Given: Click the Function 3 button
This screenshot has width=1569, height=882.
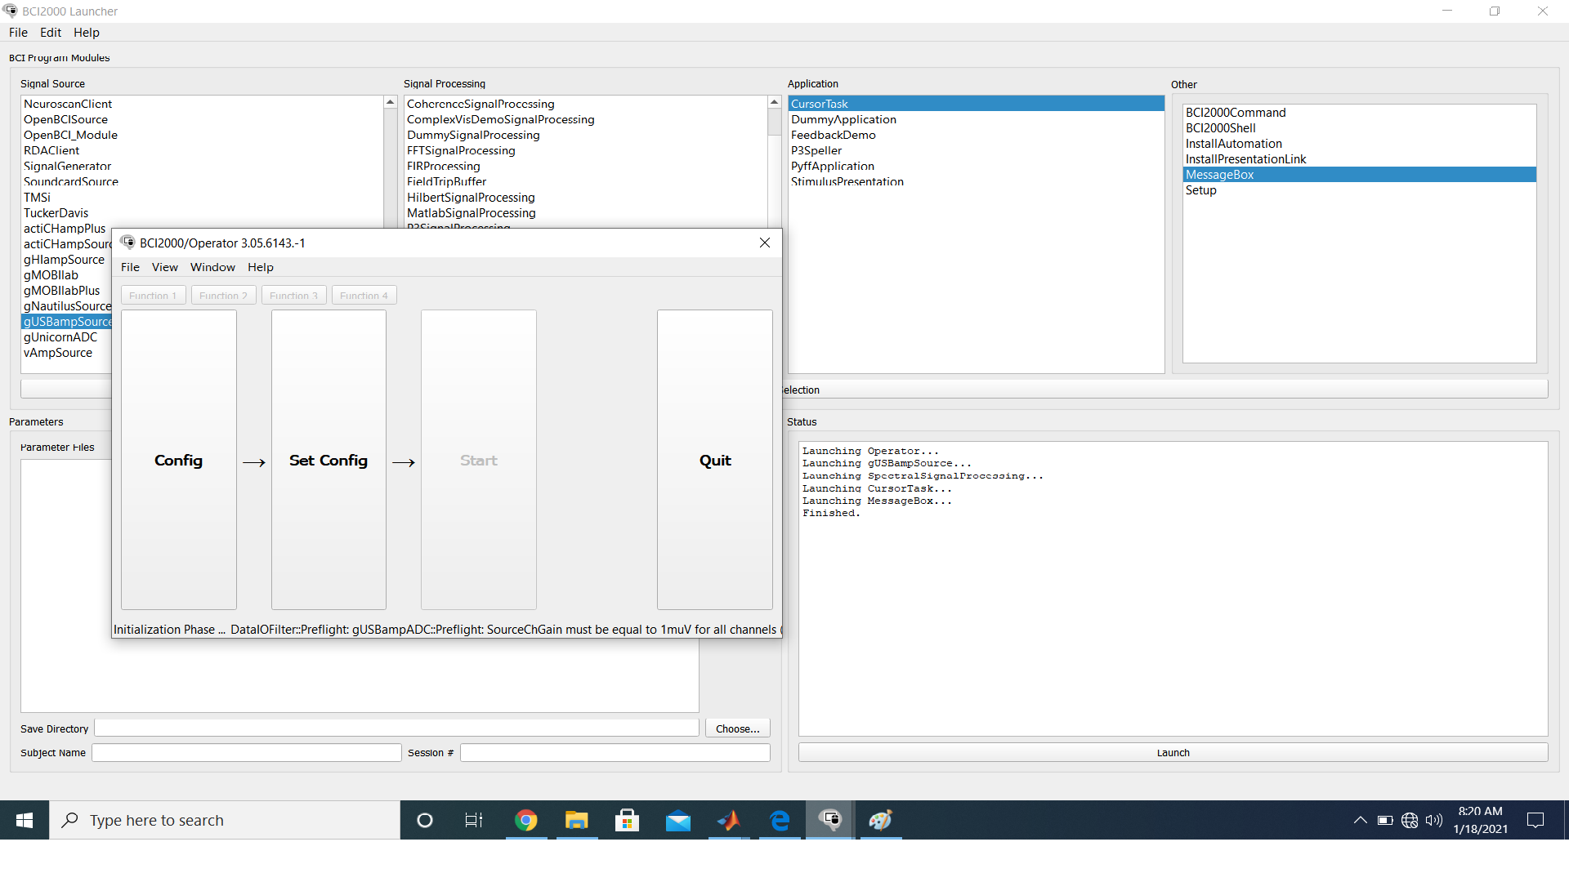Looking at the screenshot, I should pyautogui.click(x=294, y=295).
